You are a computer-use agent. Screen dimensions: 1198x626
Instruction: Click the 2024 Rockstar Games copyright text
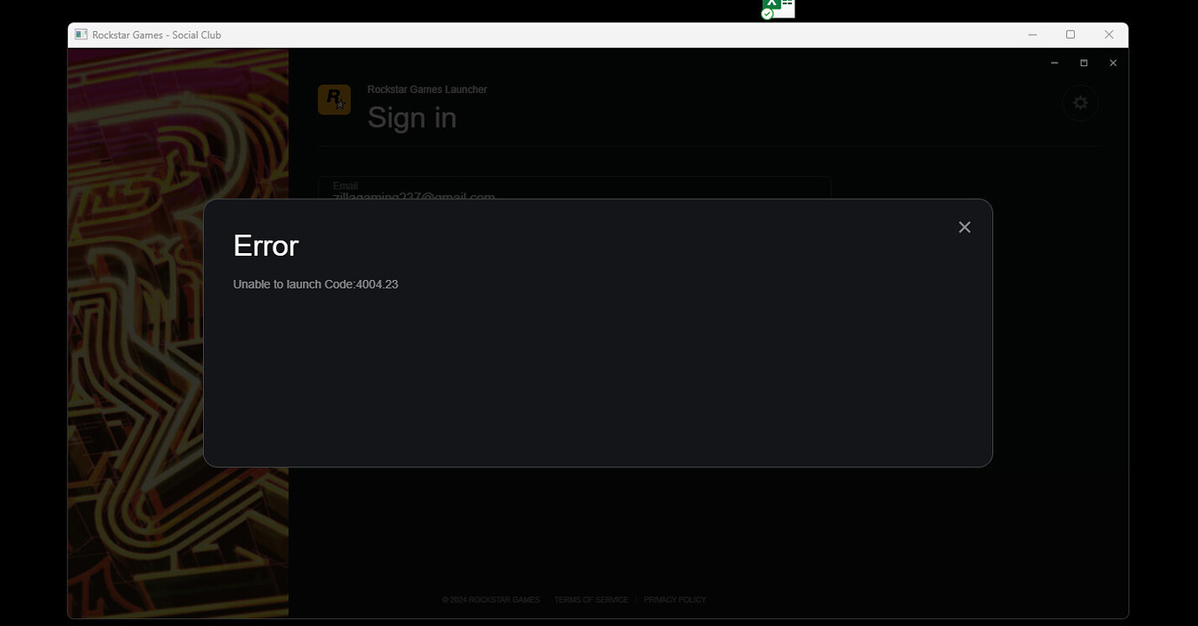click(x=491, y=599)
